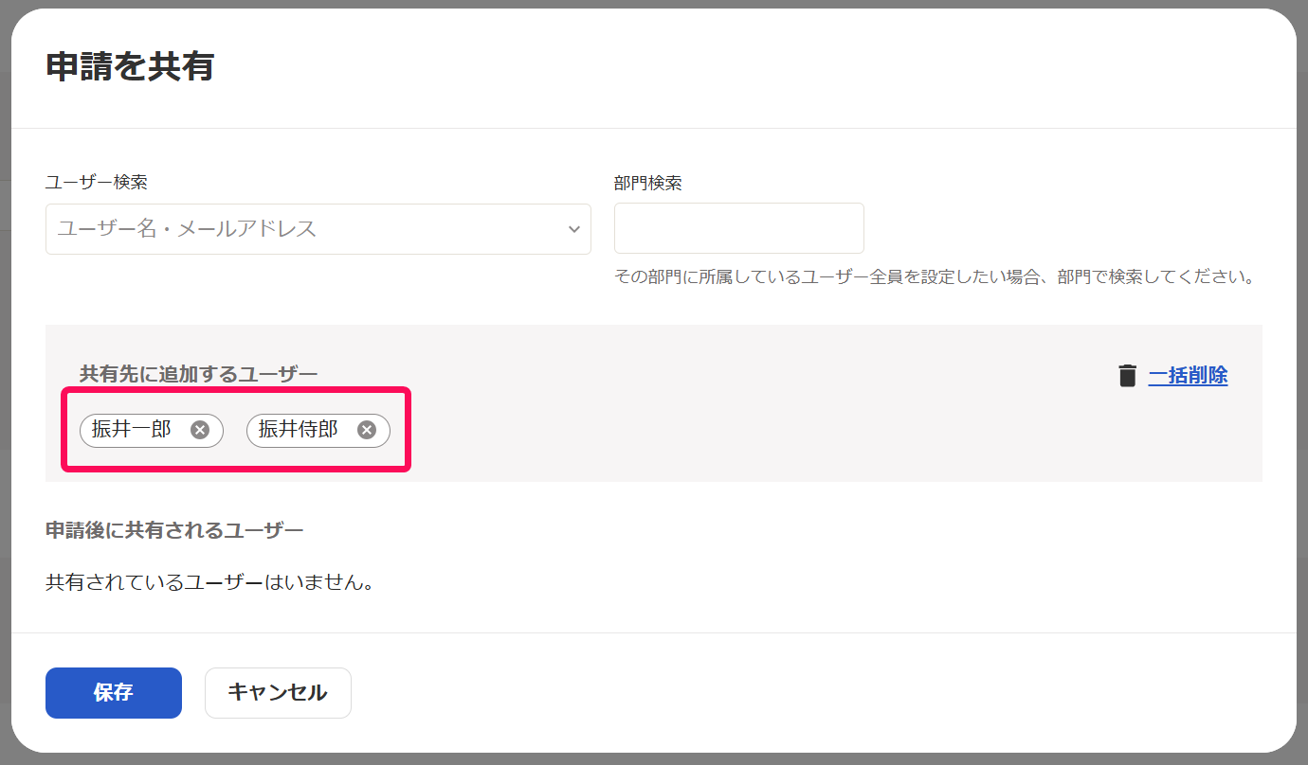Save sharing settings with 保存 button
Viewport: 1308px width, 765px height.
click(x=114, y=693)
